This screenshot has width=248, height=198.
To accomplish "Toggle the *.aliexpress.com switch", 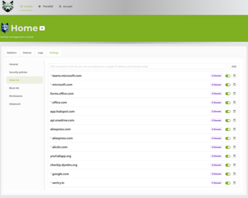I will click(x=228, y=138).
